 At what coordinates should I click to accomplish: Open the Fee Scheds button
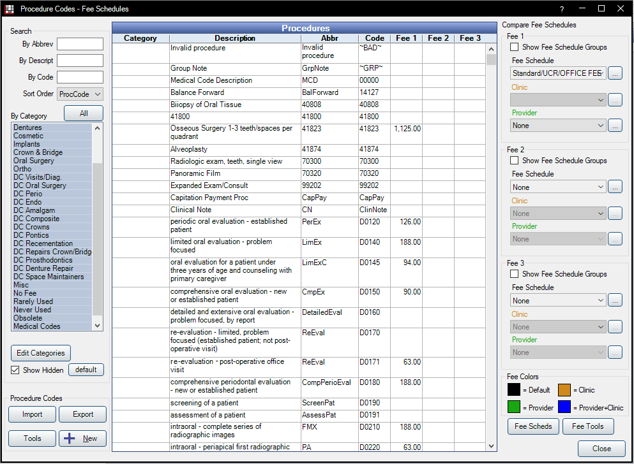click(533, 426)
